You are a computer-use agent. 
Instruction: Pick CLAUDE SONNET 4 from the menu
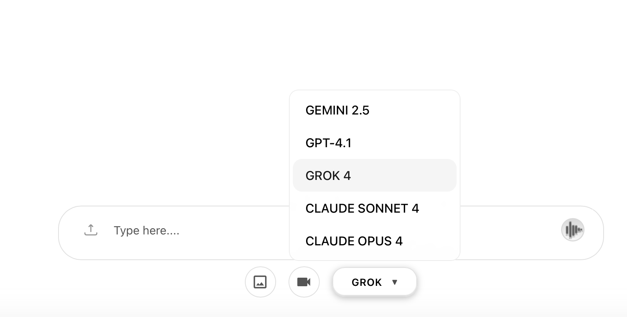[362, 208]
